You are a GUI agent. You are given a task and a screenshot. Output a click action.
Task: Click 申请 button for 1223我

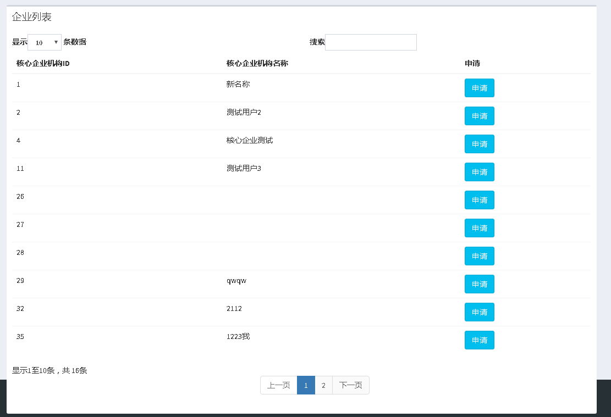click(479, 340)
